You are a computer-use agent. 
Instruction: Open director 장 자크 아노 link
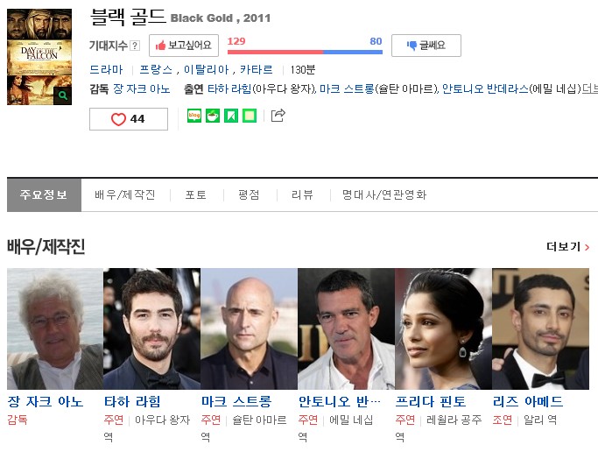click(x=142, y=88)
